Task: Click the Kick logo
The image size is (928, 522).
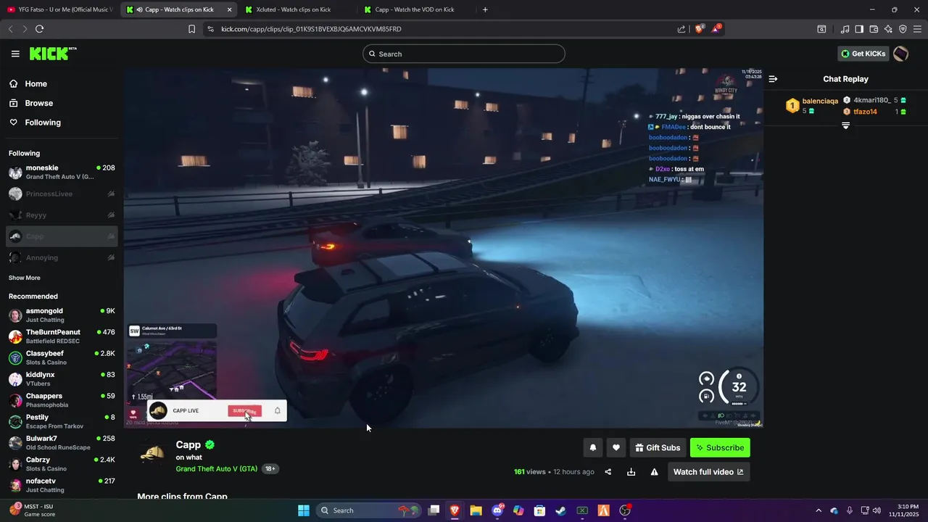Action: coord(52,54)
